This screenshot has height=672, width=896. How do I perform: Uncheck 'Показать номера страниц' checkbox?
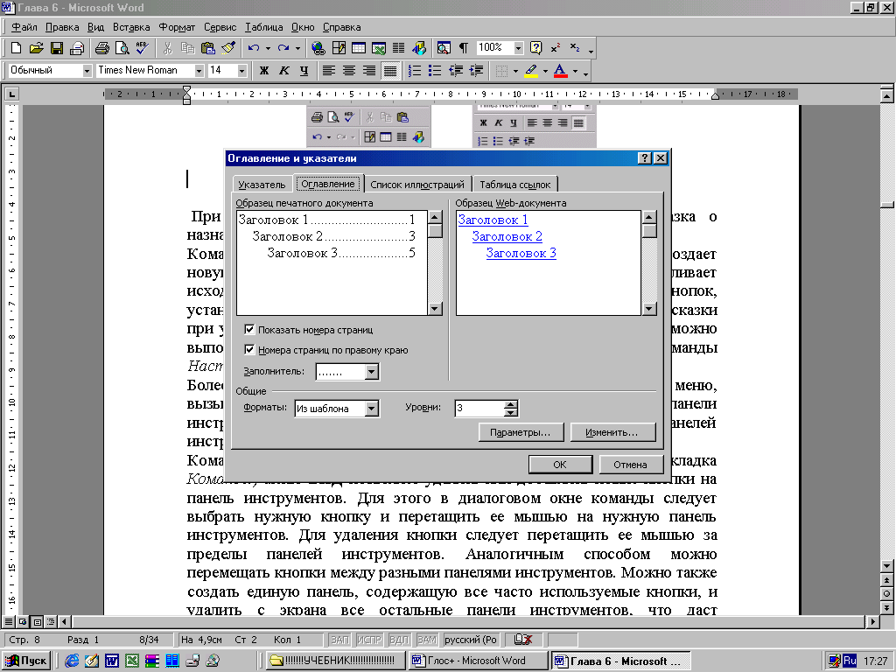pyautogui.click(x=249, y=329)
